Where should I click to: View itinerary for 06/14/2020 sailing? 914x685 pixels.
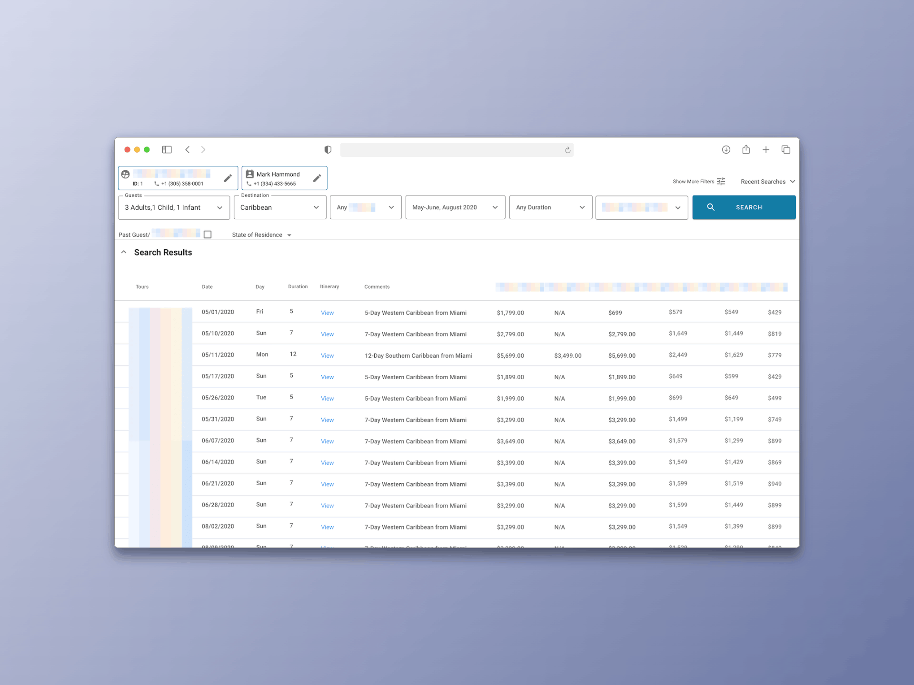[x=327, y=463]
